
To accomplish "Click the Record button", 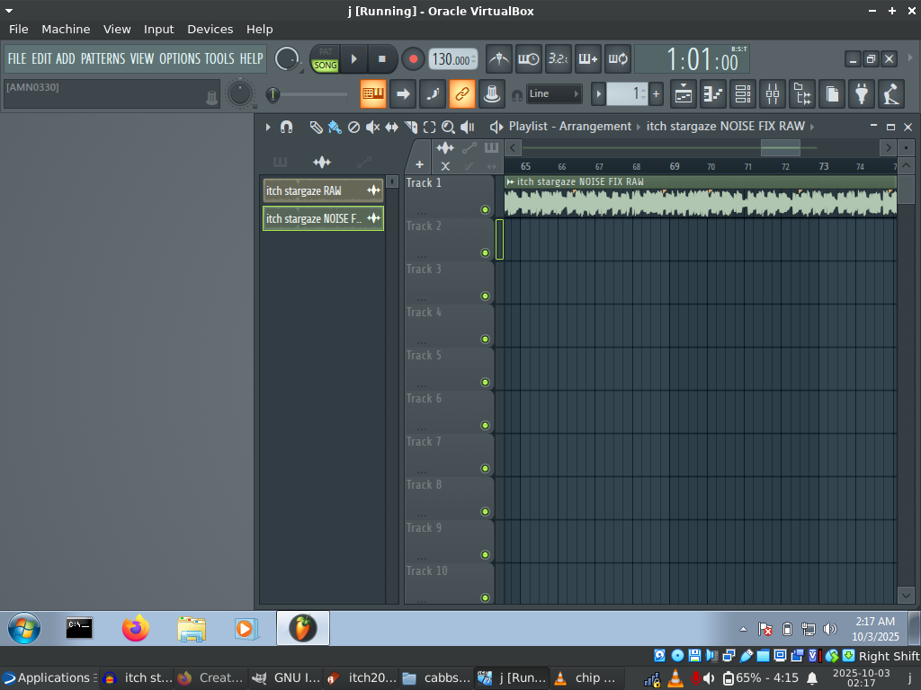I will point(413,59).
